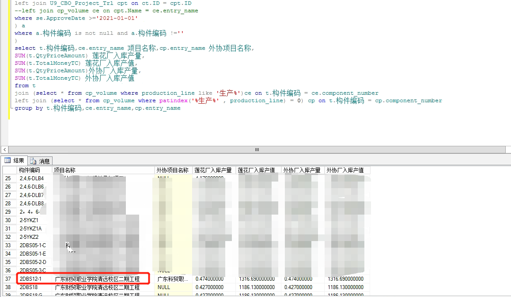Screen dimensions: 511x297
Task: Select the 外协项目名称 column header
Action: pyautogui.click(x=174, y=170)
